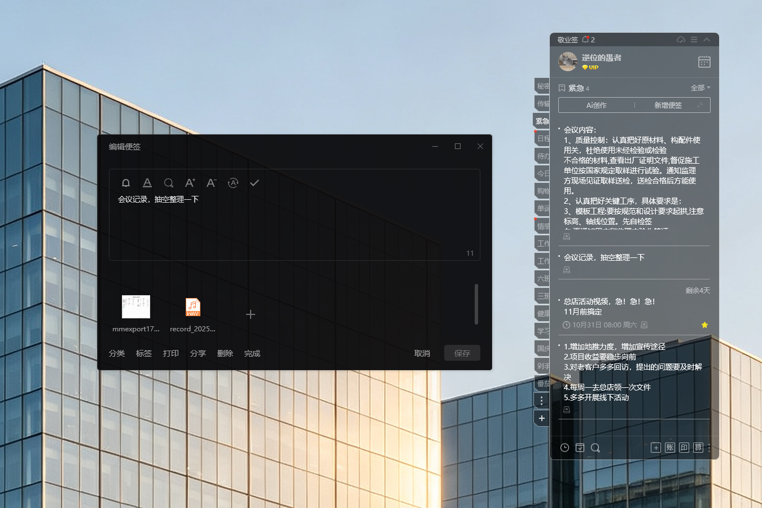This screenshot has width=762, height=508.
Task: Cancel editing with 取消
Action: 422,353
